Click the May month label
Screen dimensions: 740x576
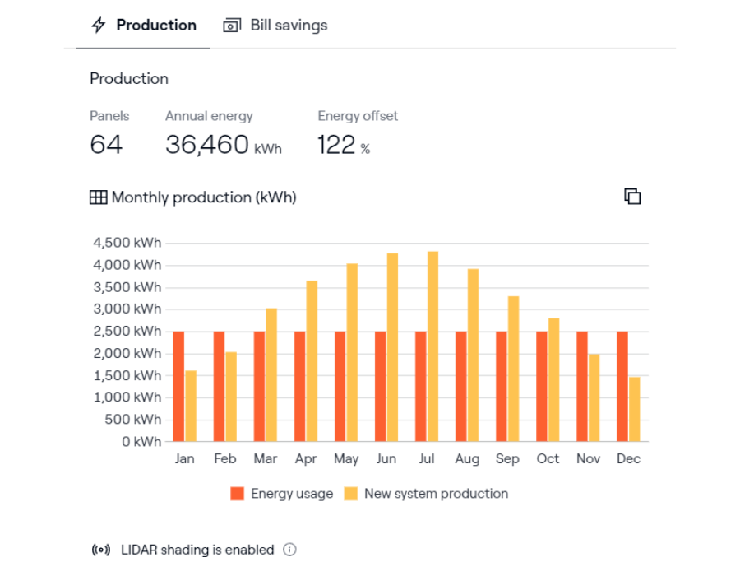[346, 459]
